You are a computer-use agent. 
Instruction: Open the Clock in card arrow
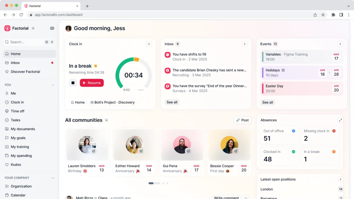click(x=149, y=44)
